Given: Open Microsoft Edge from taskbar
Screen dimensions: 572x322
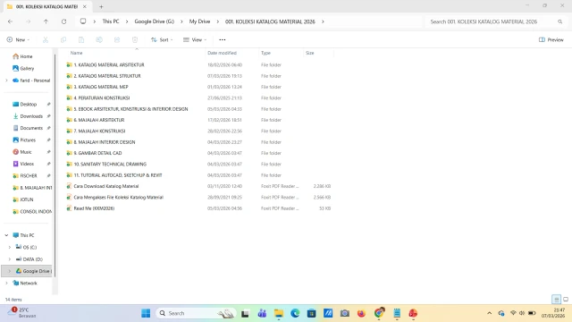Looking at the screenshot, I should pos(295,313).
